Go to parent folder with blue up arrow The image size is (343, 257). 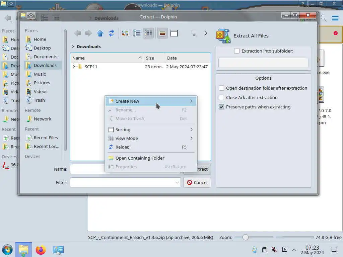100,33
